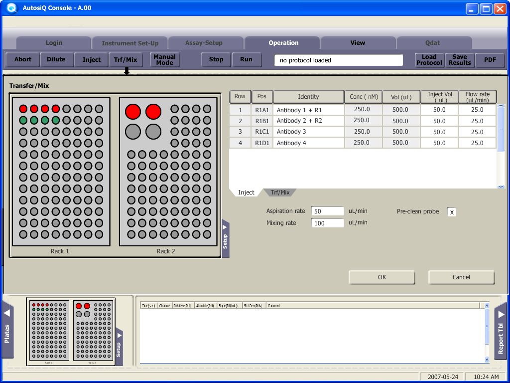Click the Aspiration rate input field
The height and width of the screenshot is (383, 510).
(327, 211)
